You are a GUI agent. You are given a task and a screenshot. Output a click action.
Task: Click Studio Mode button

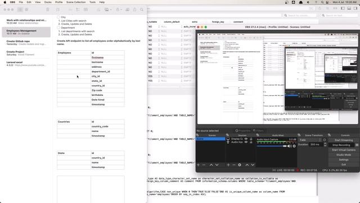click(x=344, y=155)
